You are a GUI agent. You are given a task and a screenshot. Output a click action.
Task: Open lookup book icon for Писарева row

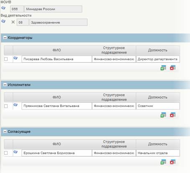pyautogui.click(x=15, y=58)
